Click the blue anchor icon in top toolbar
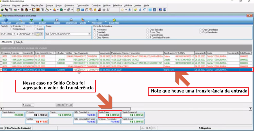254x131 pixels. pos(129,10)
